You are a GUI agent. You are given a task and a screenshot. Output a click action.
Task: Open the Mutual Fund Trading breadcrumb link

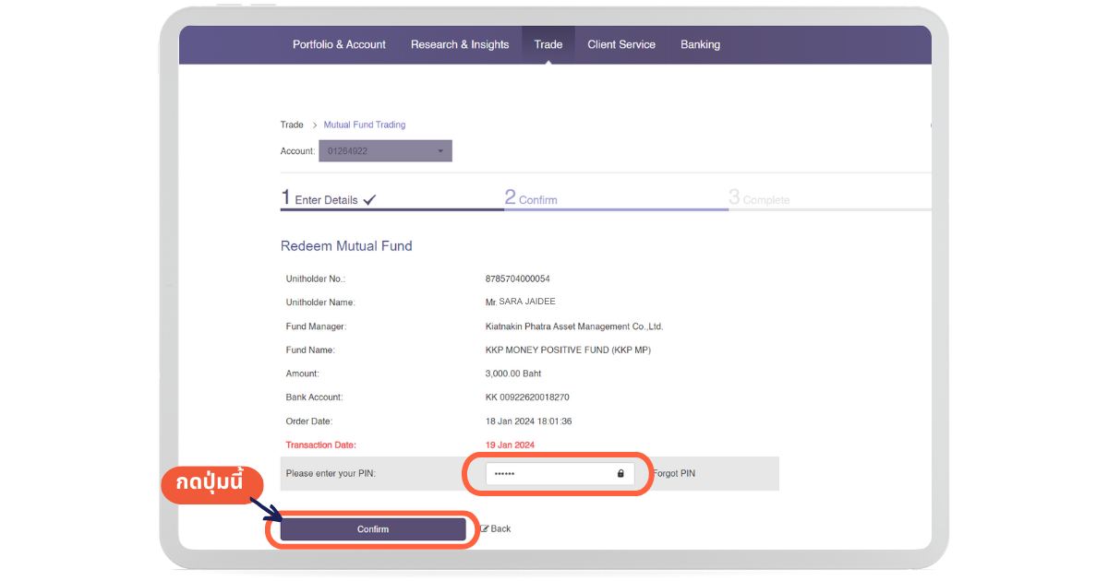(x=364, y=125)
